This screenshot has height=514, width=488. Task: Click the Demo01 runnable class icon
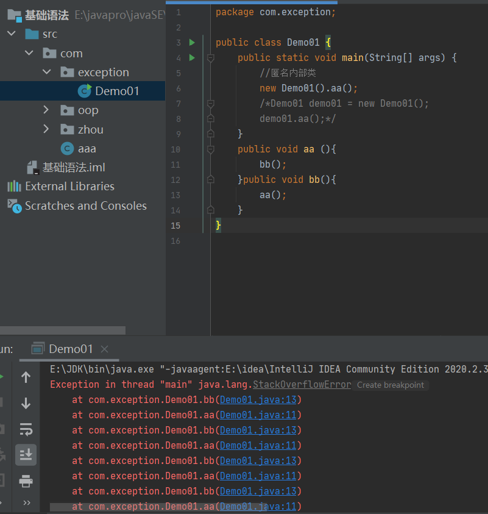coord(85,91)
